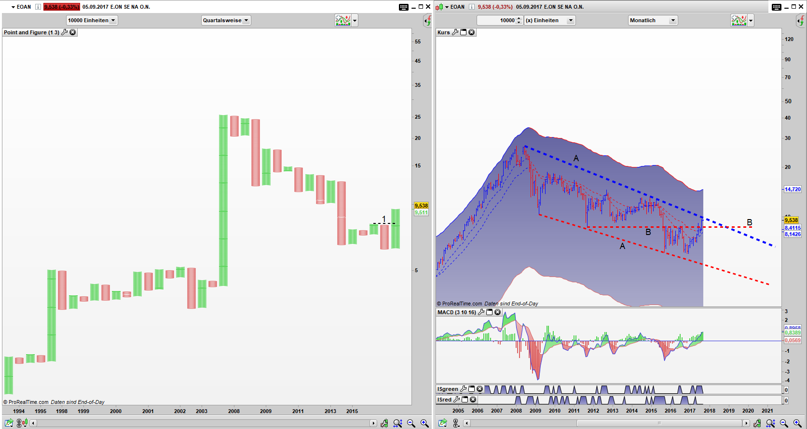Increase units value with stepper up arrow
The image size is (807, 429).
pos(519,18)
